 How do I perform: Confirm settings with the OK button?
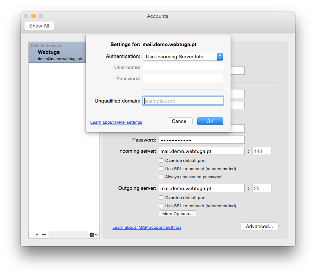(x=210, y=121)
